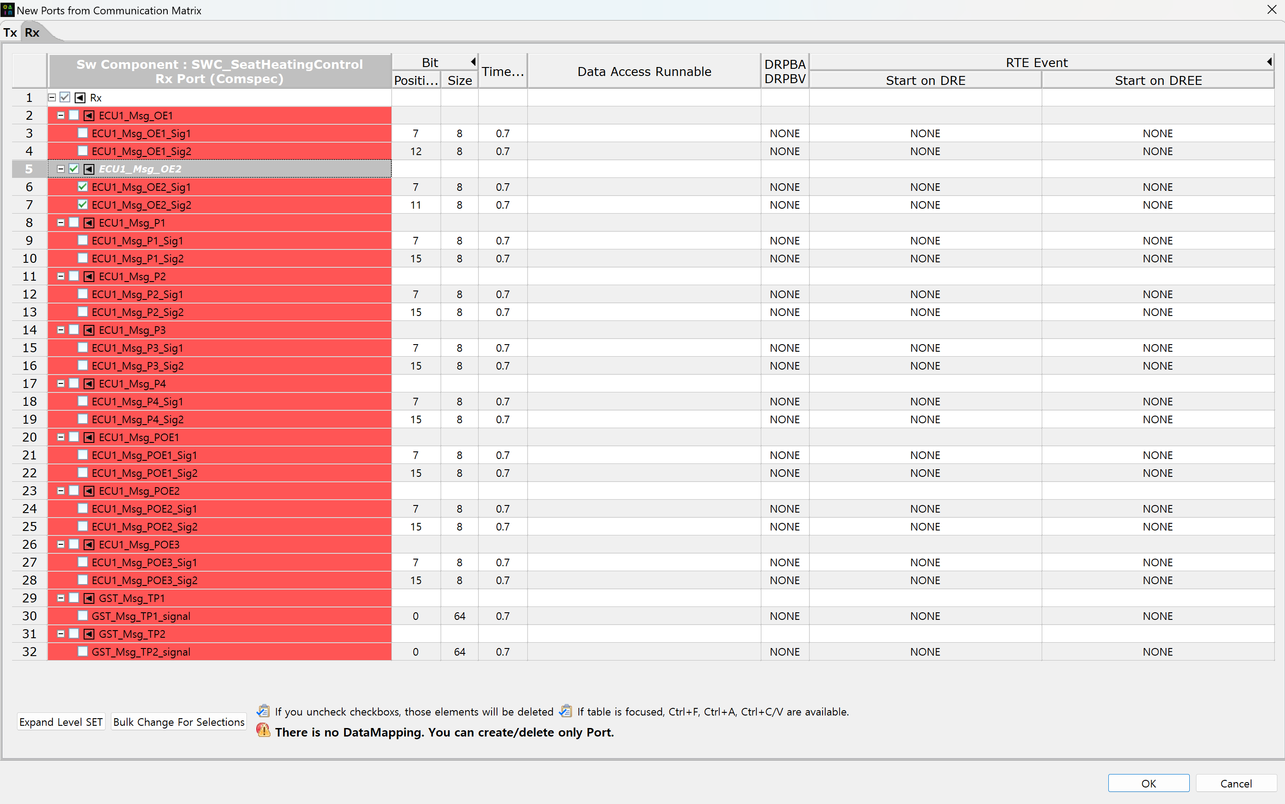Check the ECU1_Msg_P4_Sig2 checkbox

tap(82, 420)
